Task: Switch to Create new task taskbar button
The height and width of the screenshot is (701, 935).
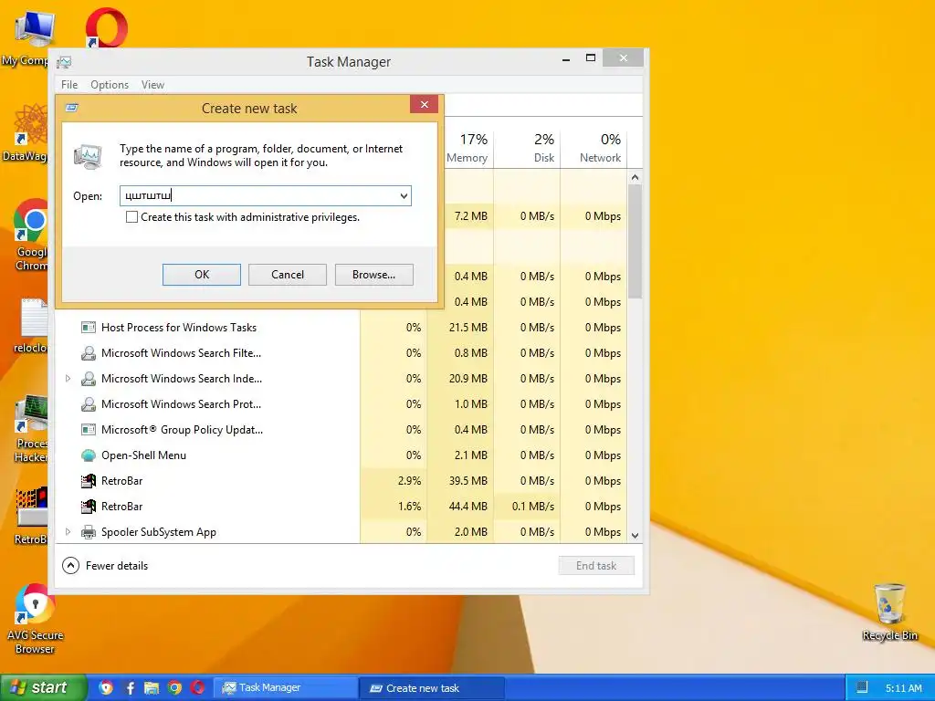Action: [x=433, y=688]
